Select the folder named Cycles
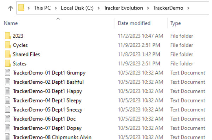Image resolution: width=212 pixels, height=140 pixels. 20,45
